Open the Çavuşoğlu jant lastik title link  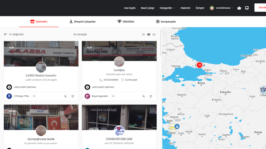pyautogui.click(x=41, y=139)
